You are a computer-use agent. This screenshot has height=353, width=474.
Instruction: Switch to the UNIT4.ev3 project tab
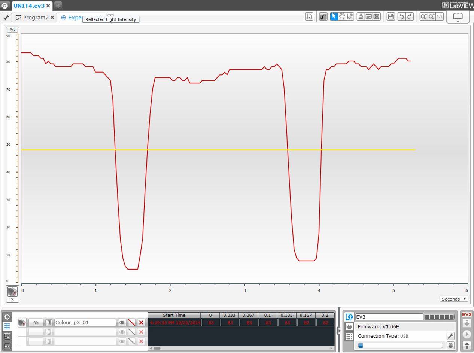tap(29, 6)
